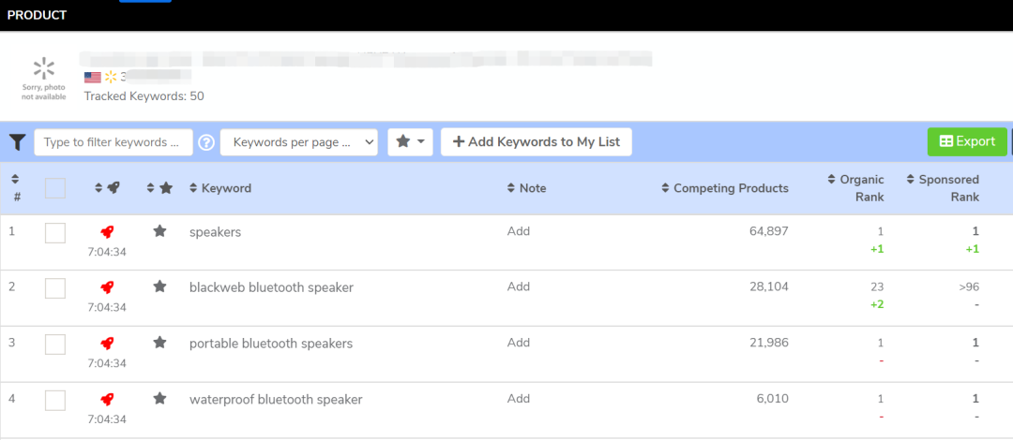Click the help question mark icon
This screenshot has width=1013, height=440.
point(206,142)
